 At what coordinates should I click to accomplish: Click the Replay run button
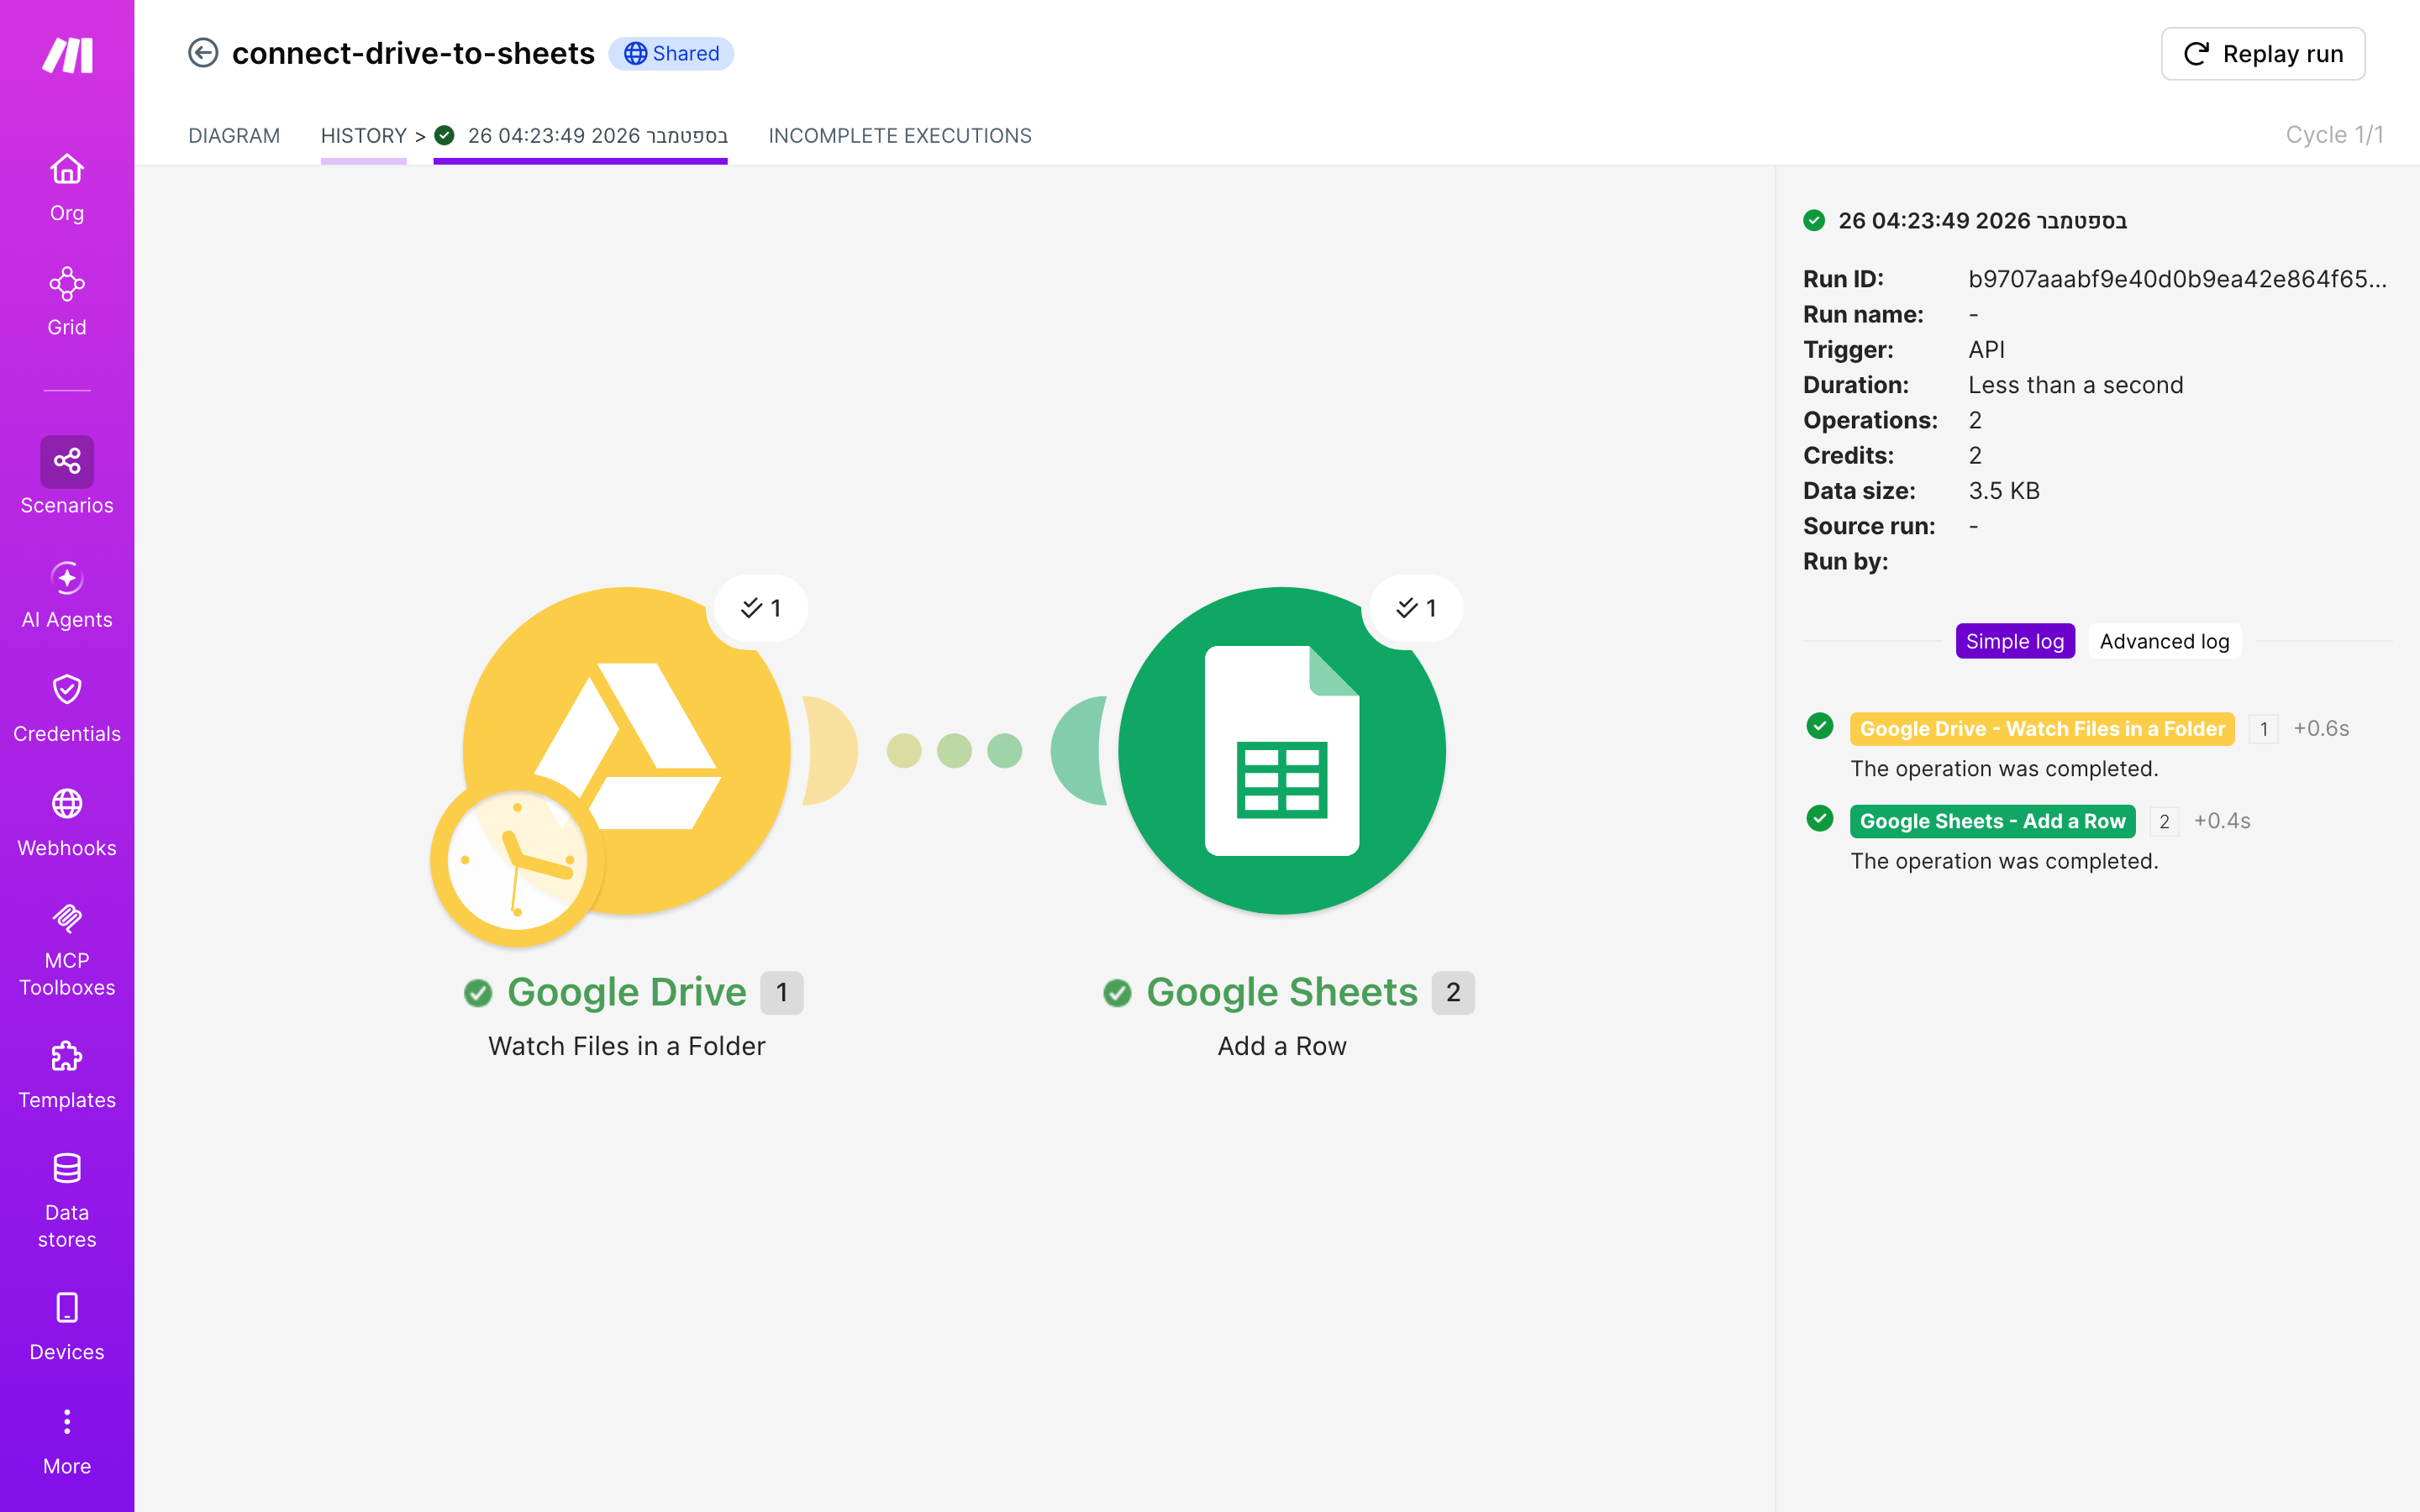(x=2263, y=54)
